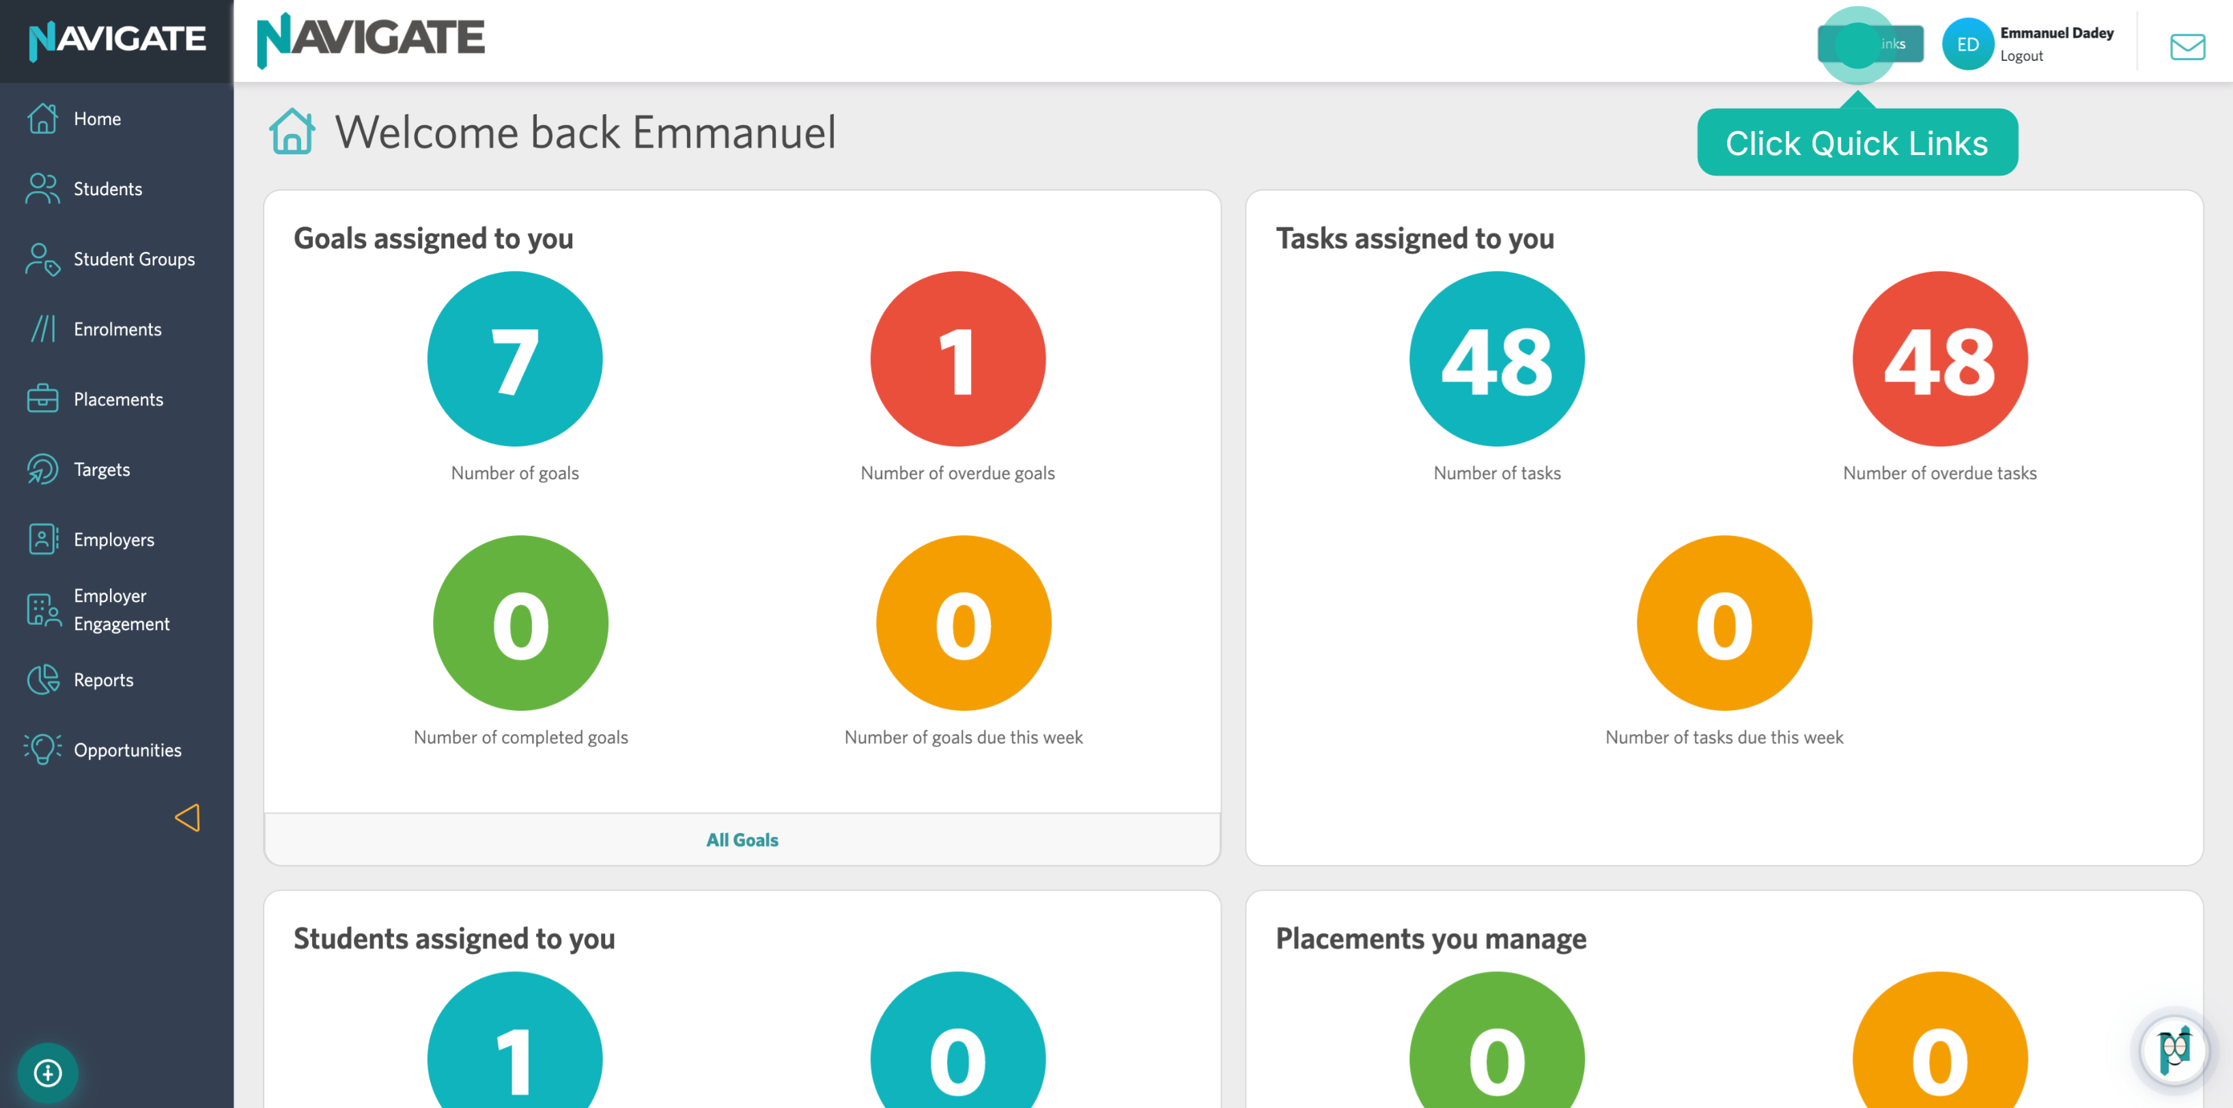
Task: Click the Quick Links button
Action: [x=1870, y=43]
